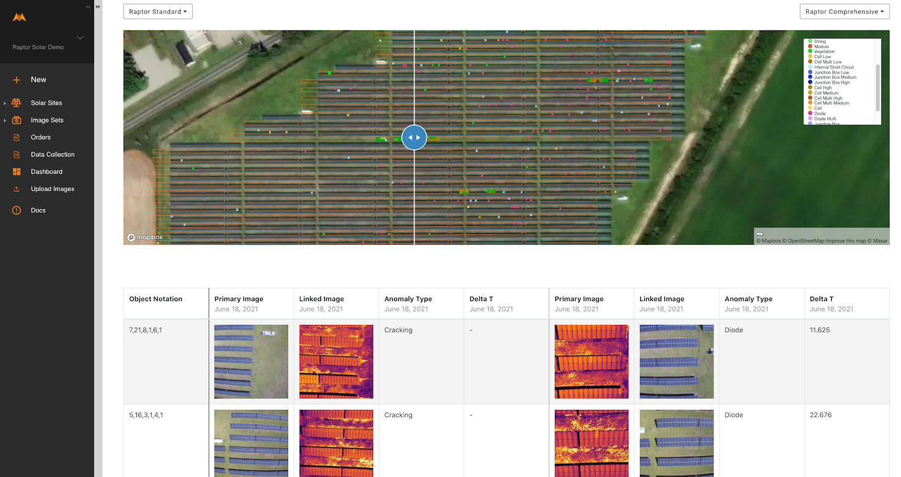
Task: Click the Upload Images icon
Action: pyautogui.click(x=17, y=189)
